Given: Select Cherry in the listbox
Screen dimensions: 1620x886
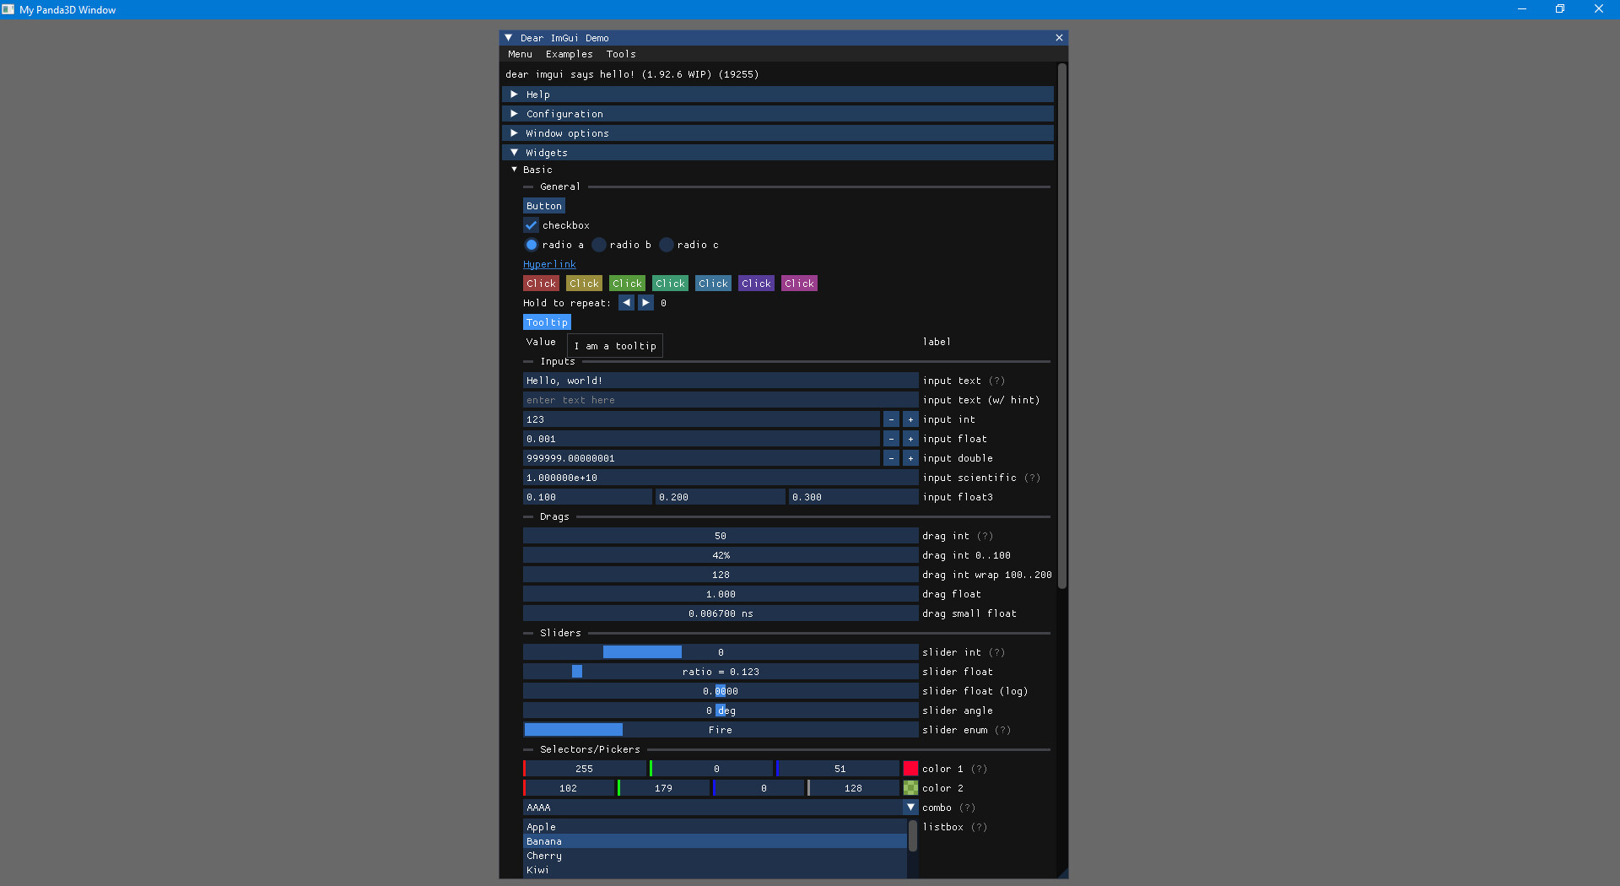Looking at the screenshot, I should [544, 856].
